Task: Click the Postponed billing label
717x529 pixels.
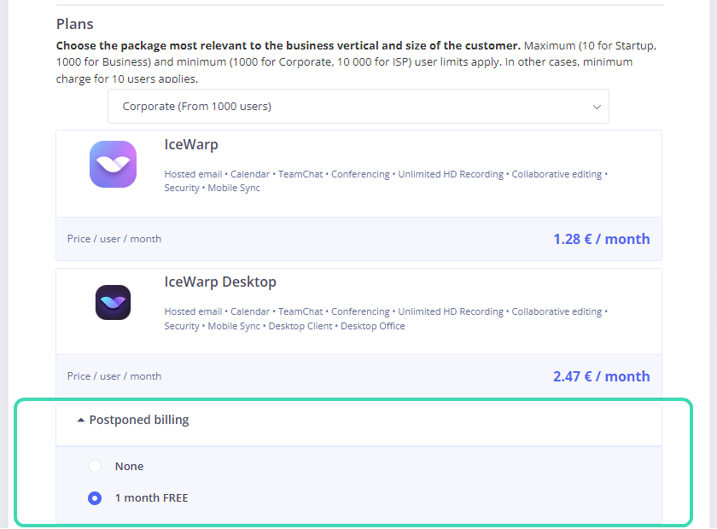Action: click(x=139, y=420)
